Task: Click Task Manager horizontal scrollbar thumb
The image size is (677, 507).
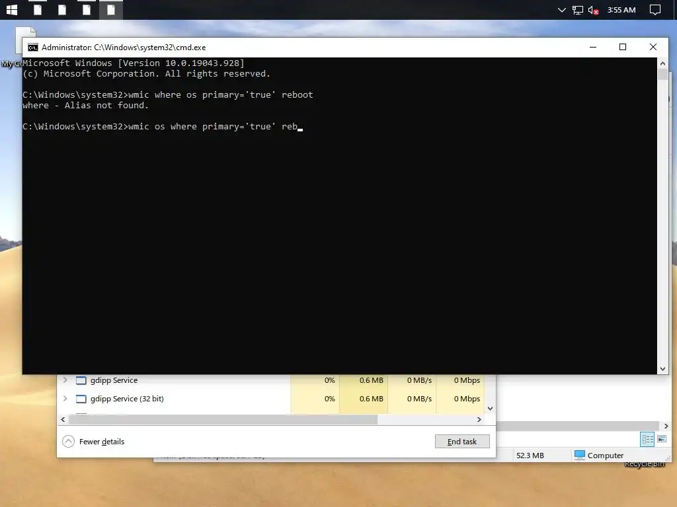Action: pyautogui.click(x=223, y=419)
